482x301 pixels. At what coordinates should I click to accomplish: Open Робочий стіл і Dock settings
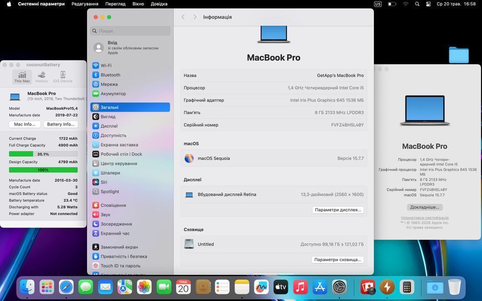[130, 154]
